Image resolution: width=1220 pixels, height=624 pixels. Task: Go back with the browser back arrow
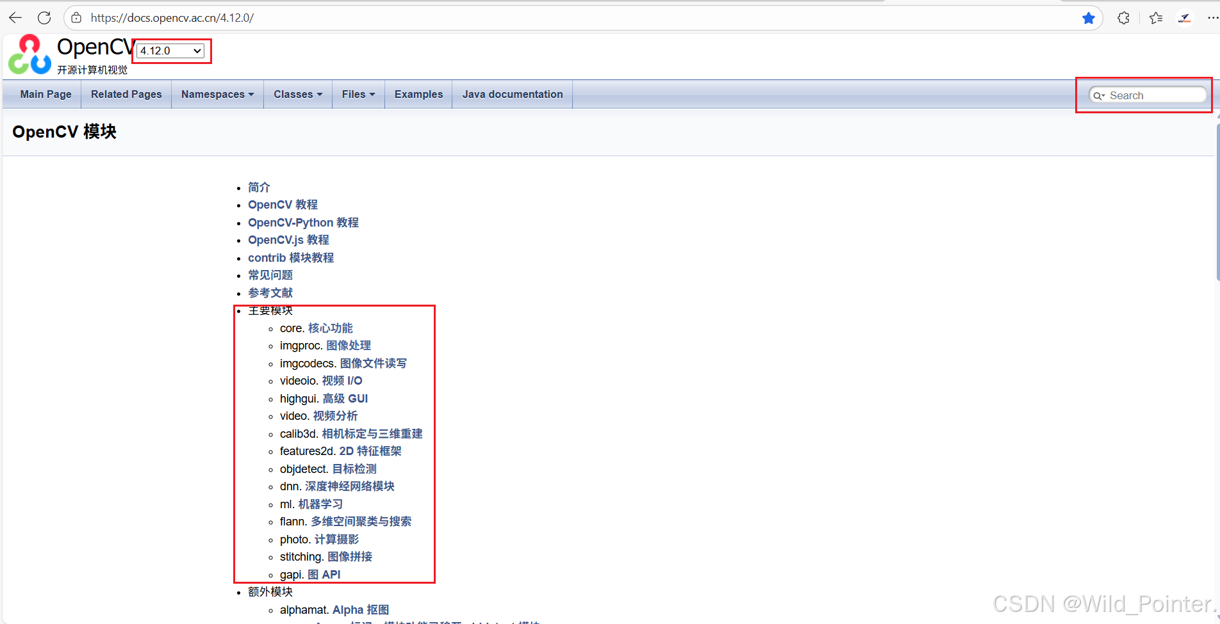pos(15,18)
